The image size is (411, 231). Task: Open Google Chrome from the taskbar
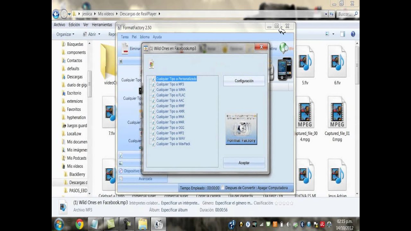[79, 224]
